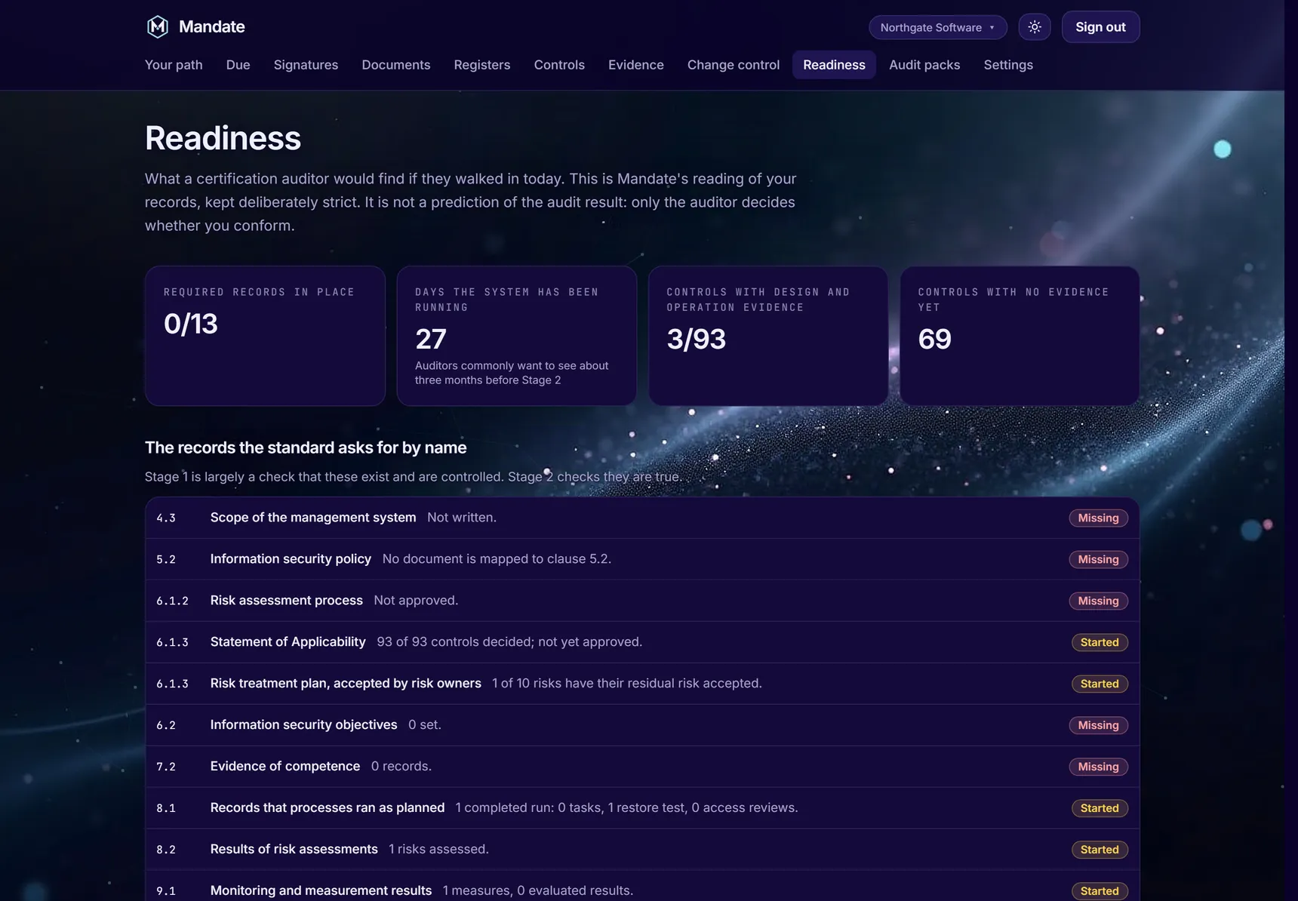Click the 0/13 required records value
The width and height of the screenshot is (1298, 901).
pos(191,324)
